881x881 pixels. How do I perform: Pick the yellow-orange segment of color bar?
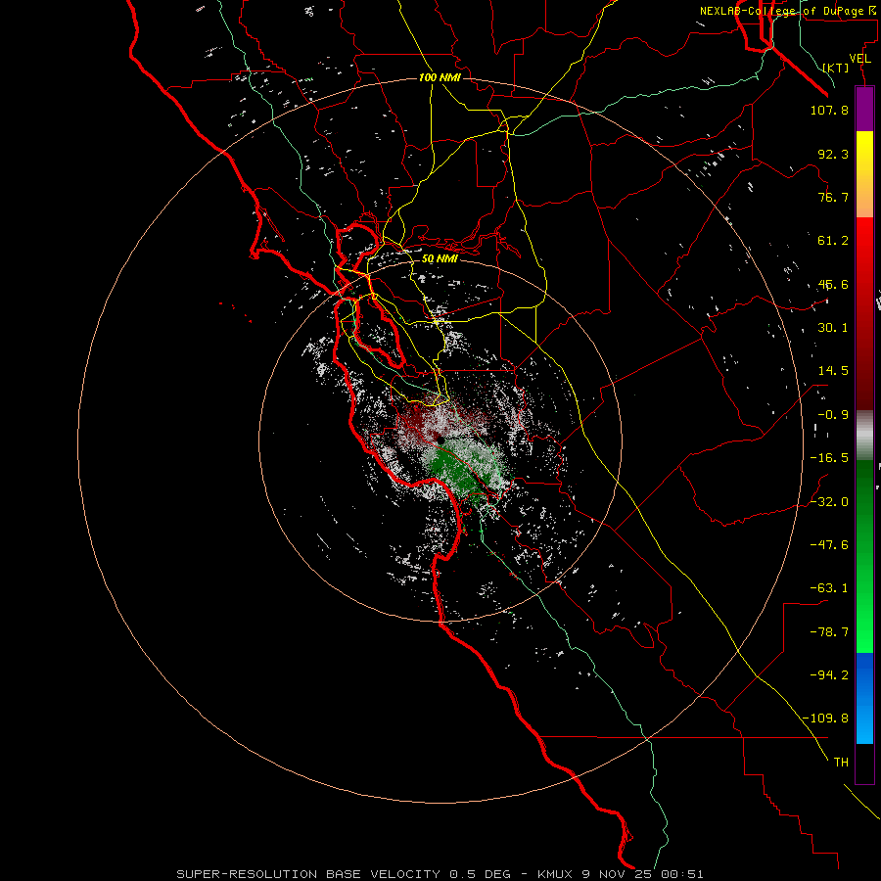864,174
